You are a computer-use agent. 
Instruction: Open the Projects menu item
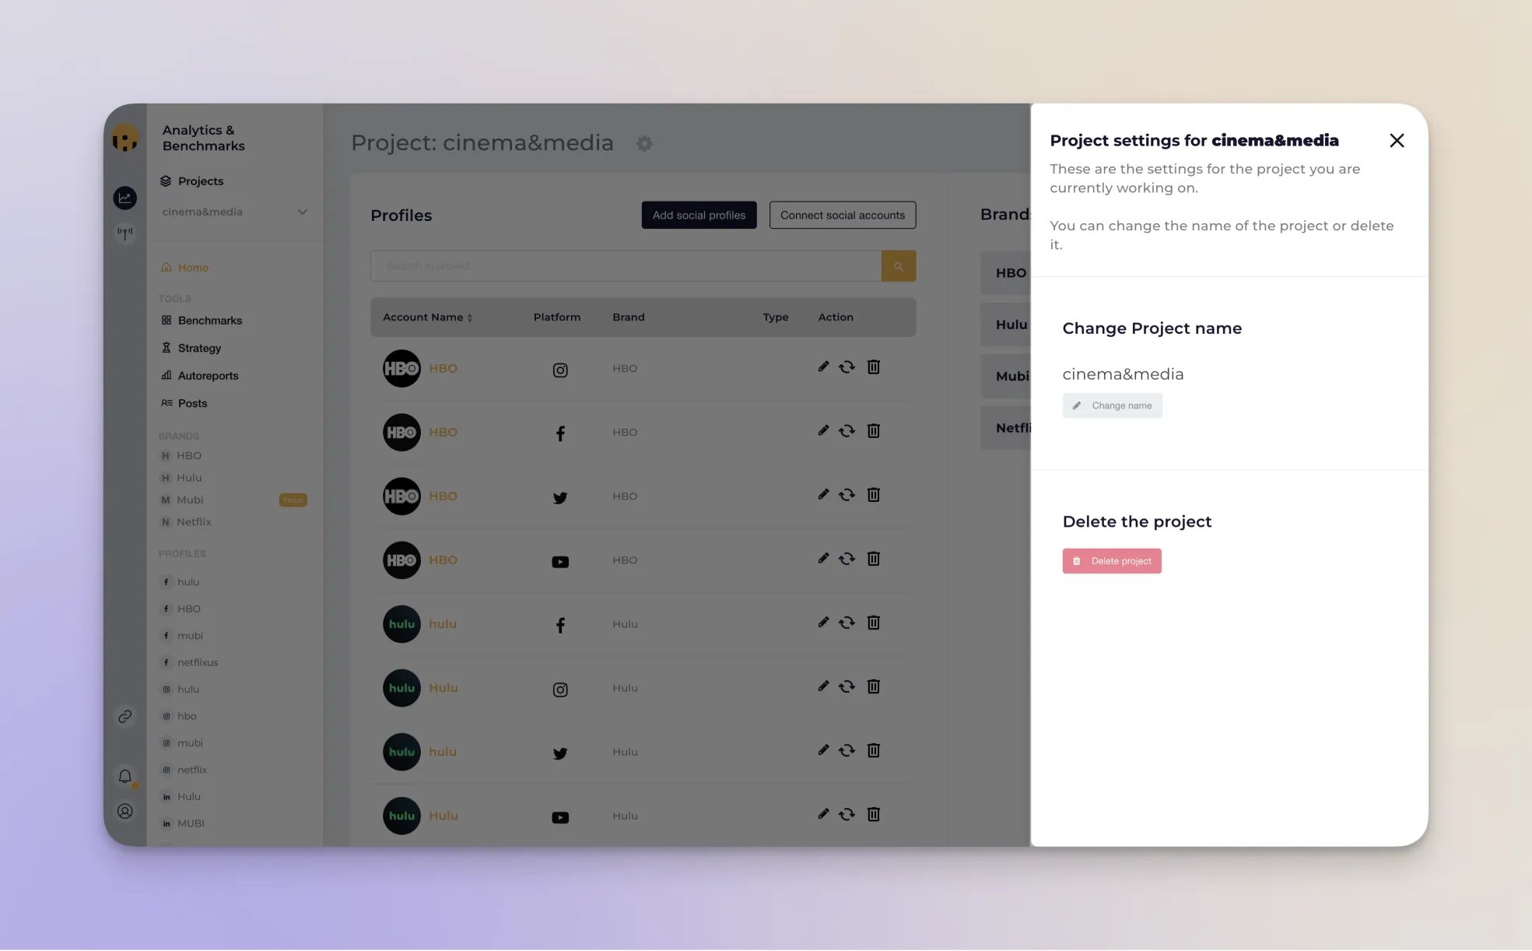pyautogui.click(x=193, y=181)
